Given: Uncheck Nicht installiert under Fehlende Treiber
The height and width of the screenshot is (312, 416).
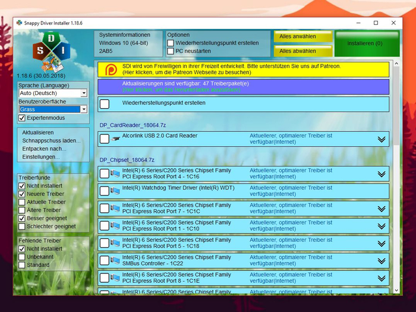Looking at the screenshot, I should coord(22,249).
